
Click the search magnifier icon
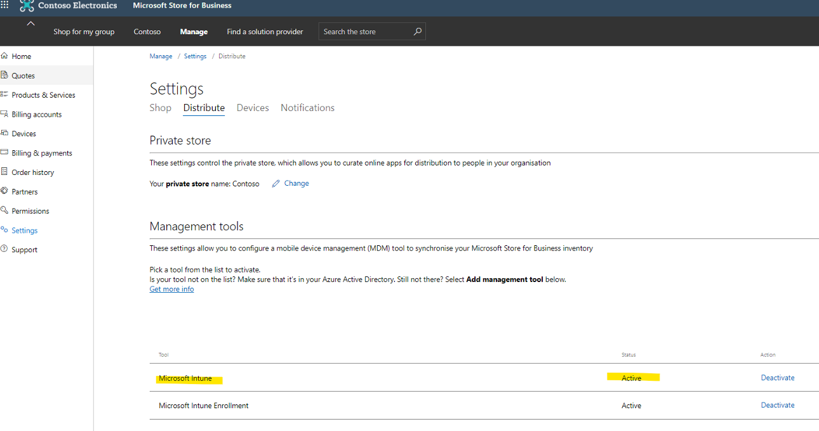pos(417,32)
